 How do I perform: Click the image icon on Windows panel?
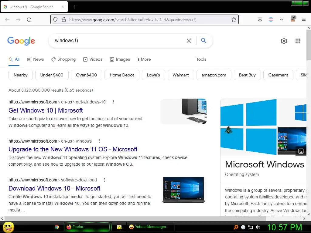(x=301, y=151)
